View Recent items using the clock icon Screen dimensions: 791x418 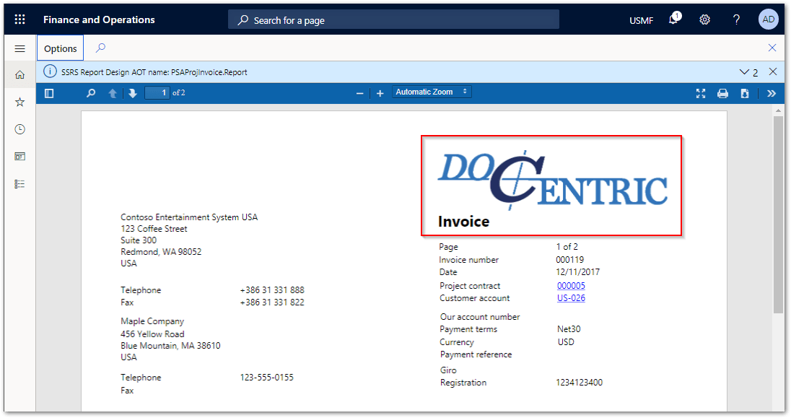[19, 129]
